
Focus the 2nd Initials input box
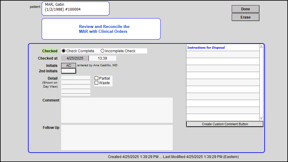pos(68,71)
